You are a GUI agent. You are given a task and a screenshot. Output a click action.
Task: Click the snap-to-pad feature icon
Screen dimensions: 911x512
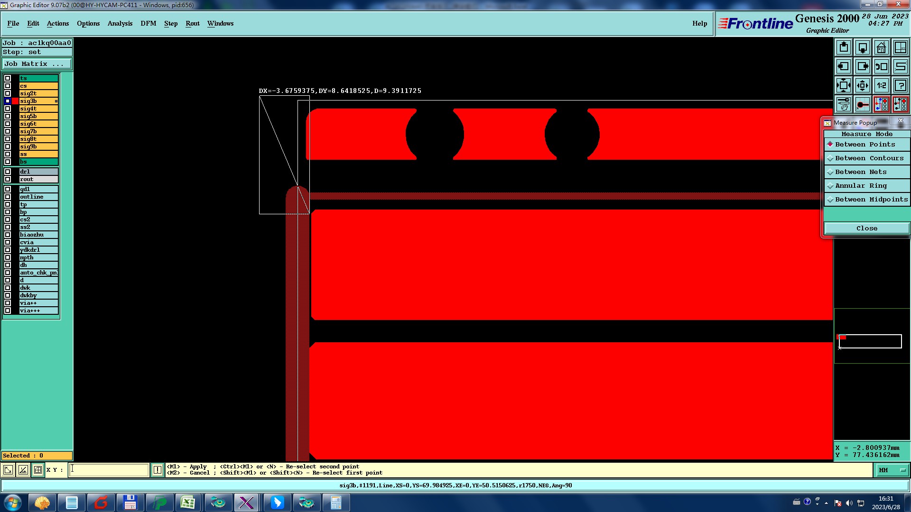[863, 104]
